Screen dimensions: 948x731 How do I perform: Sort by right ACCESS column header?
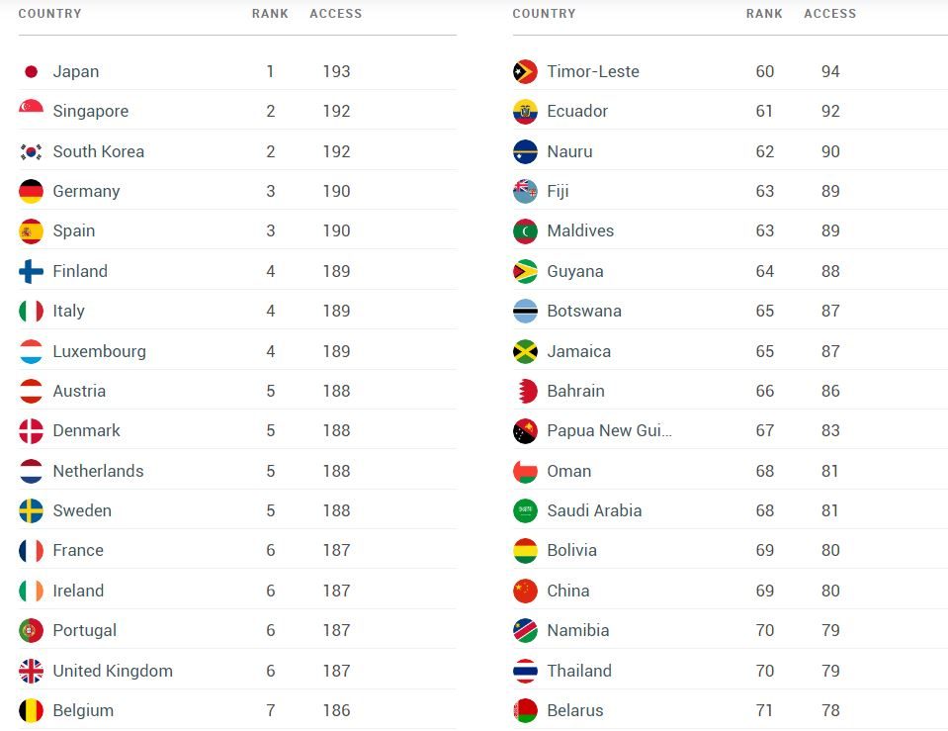click(829, 14)
